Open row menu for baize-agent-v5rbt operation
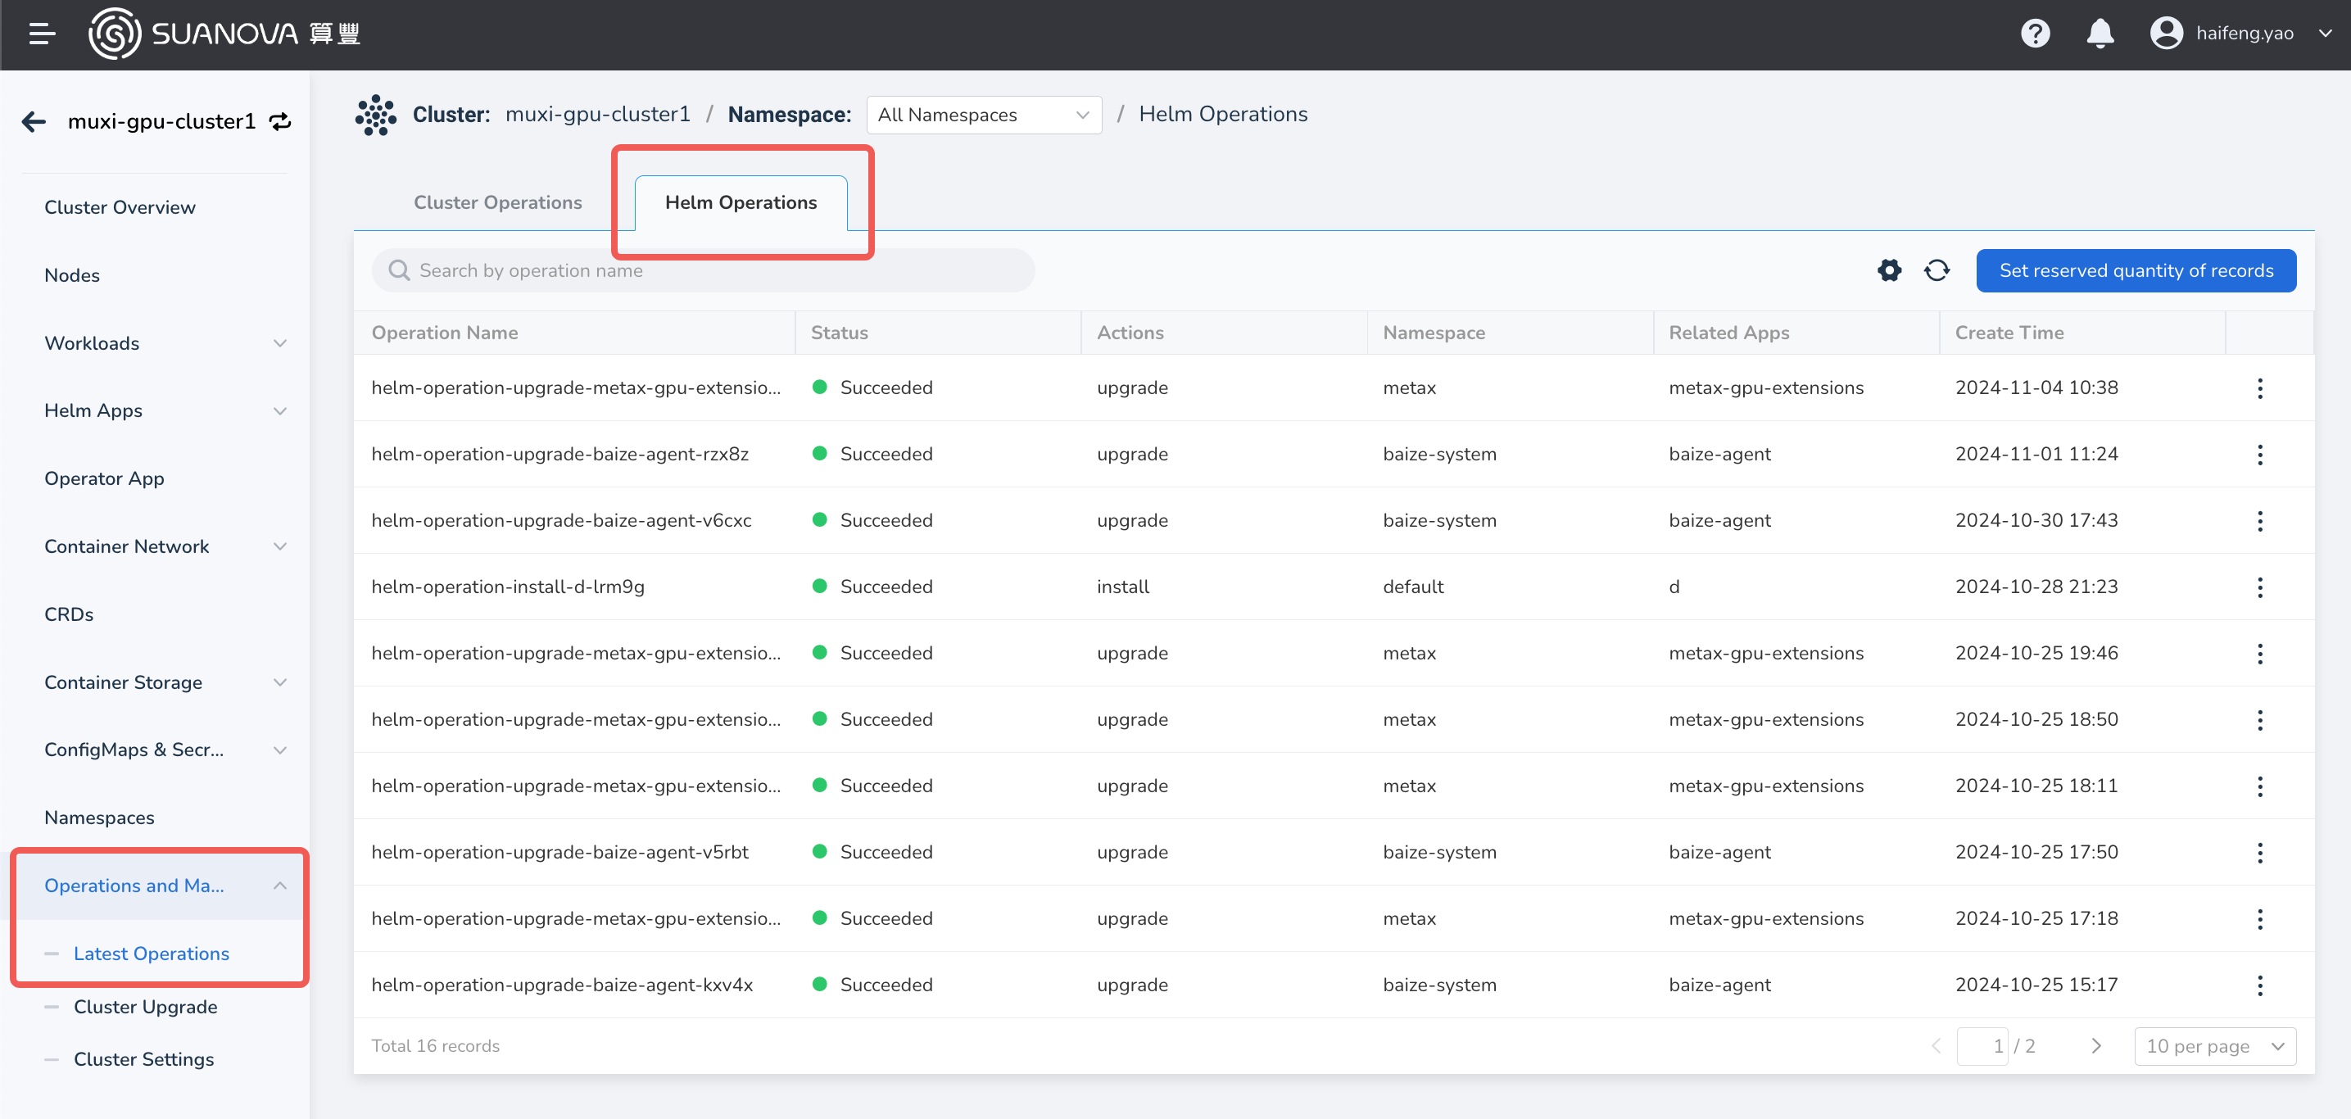2351x1119 pixels. pos(2260,853)
